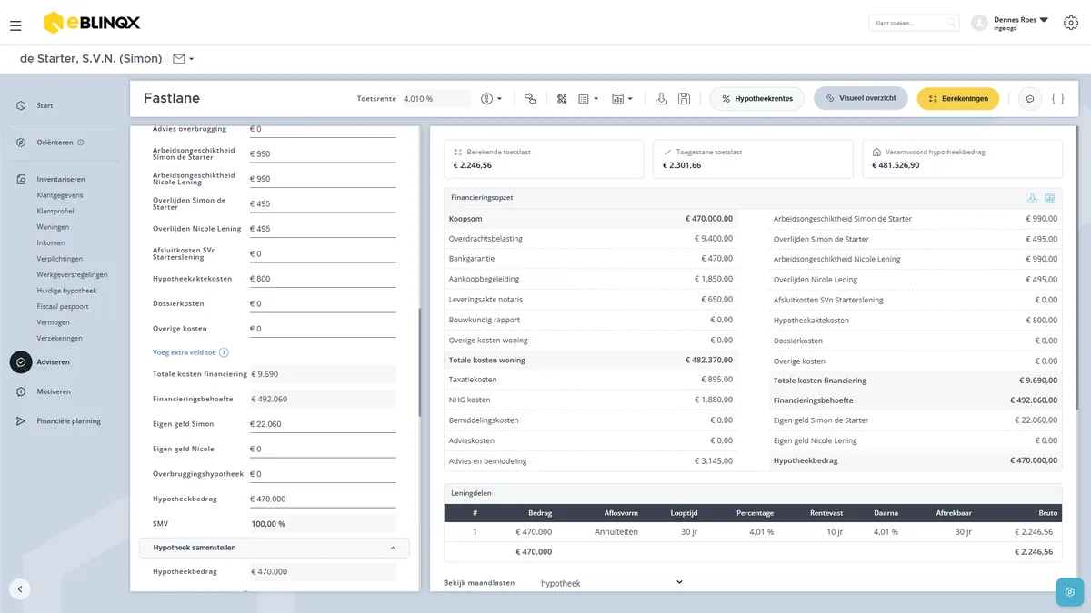The width and height of the screenshot is (1091, 613).
Task: Open the settings gear icon
Action: tap(1070, 23)
